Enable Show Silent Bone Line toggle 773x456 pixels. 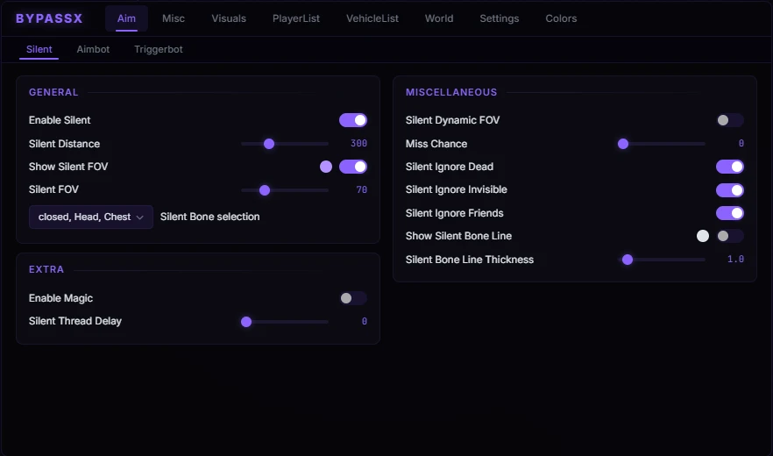(729, 236)
